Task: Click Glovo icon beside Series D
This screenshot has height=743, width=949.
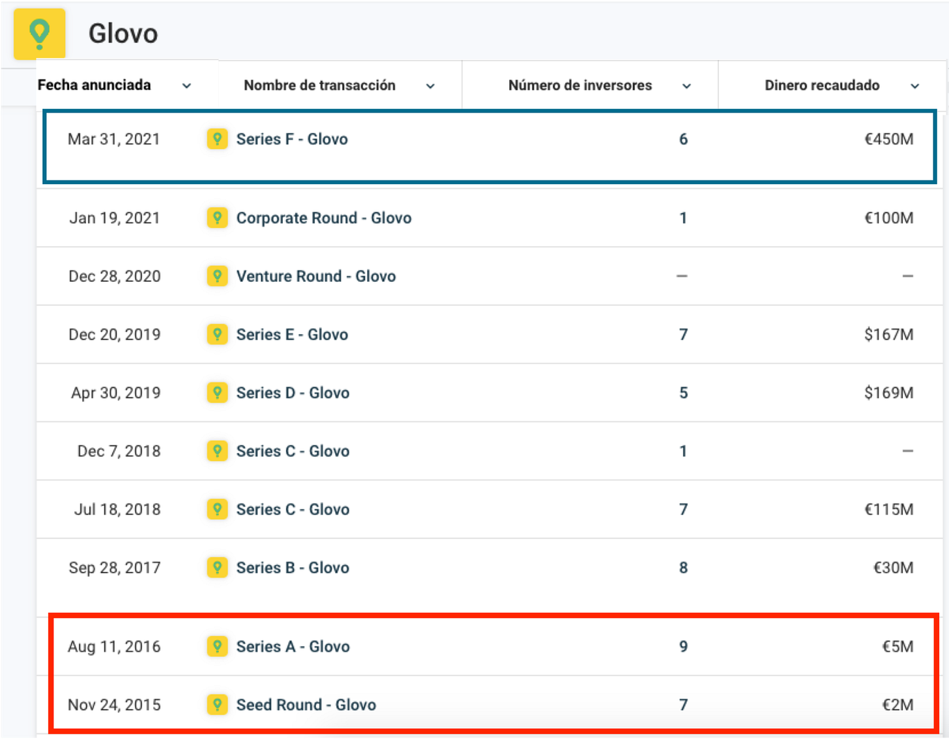Action: pos(217,392)
